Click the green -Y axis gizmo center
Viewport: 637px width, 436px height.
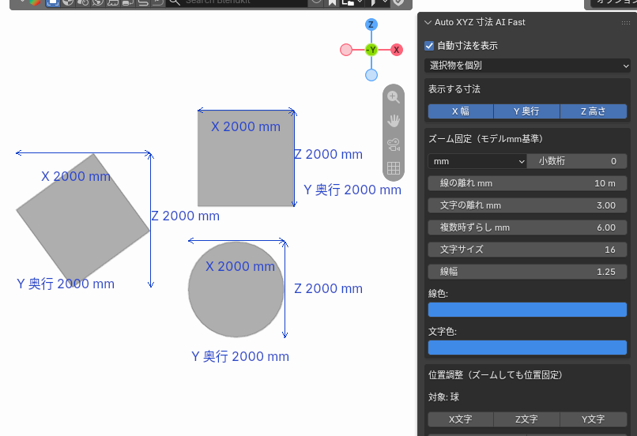371,50
